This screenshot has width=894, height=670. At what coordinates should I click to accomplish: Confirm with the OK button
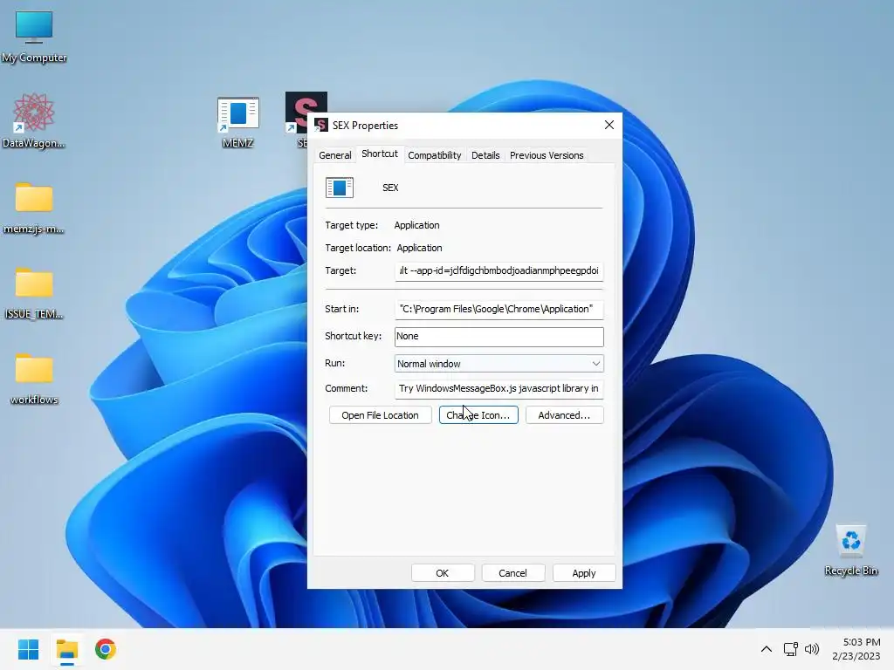[x=443, y=573]
